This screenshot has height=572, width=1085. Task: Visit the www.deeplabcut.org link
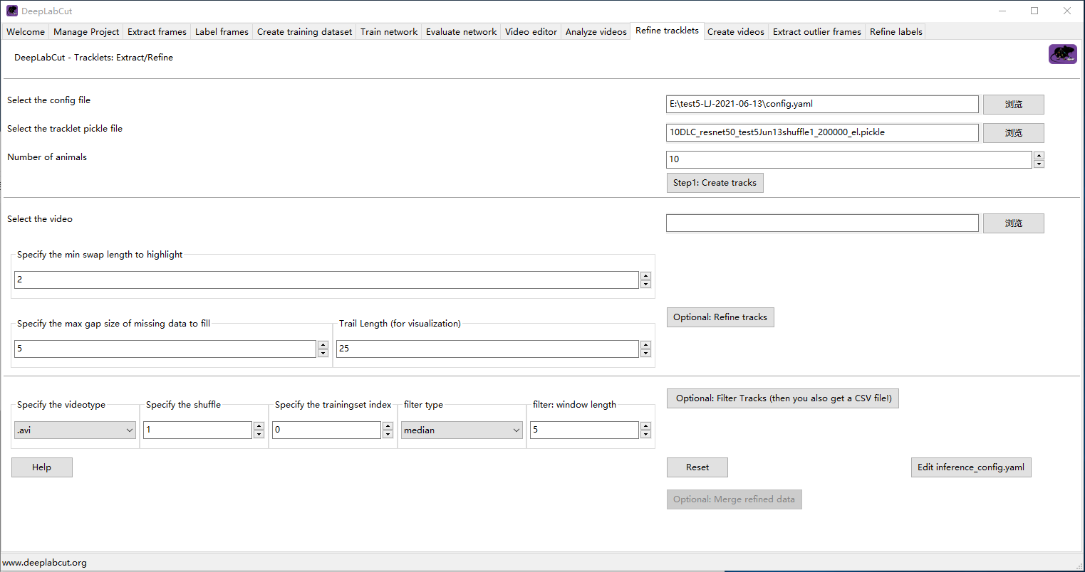point(44,562)
